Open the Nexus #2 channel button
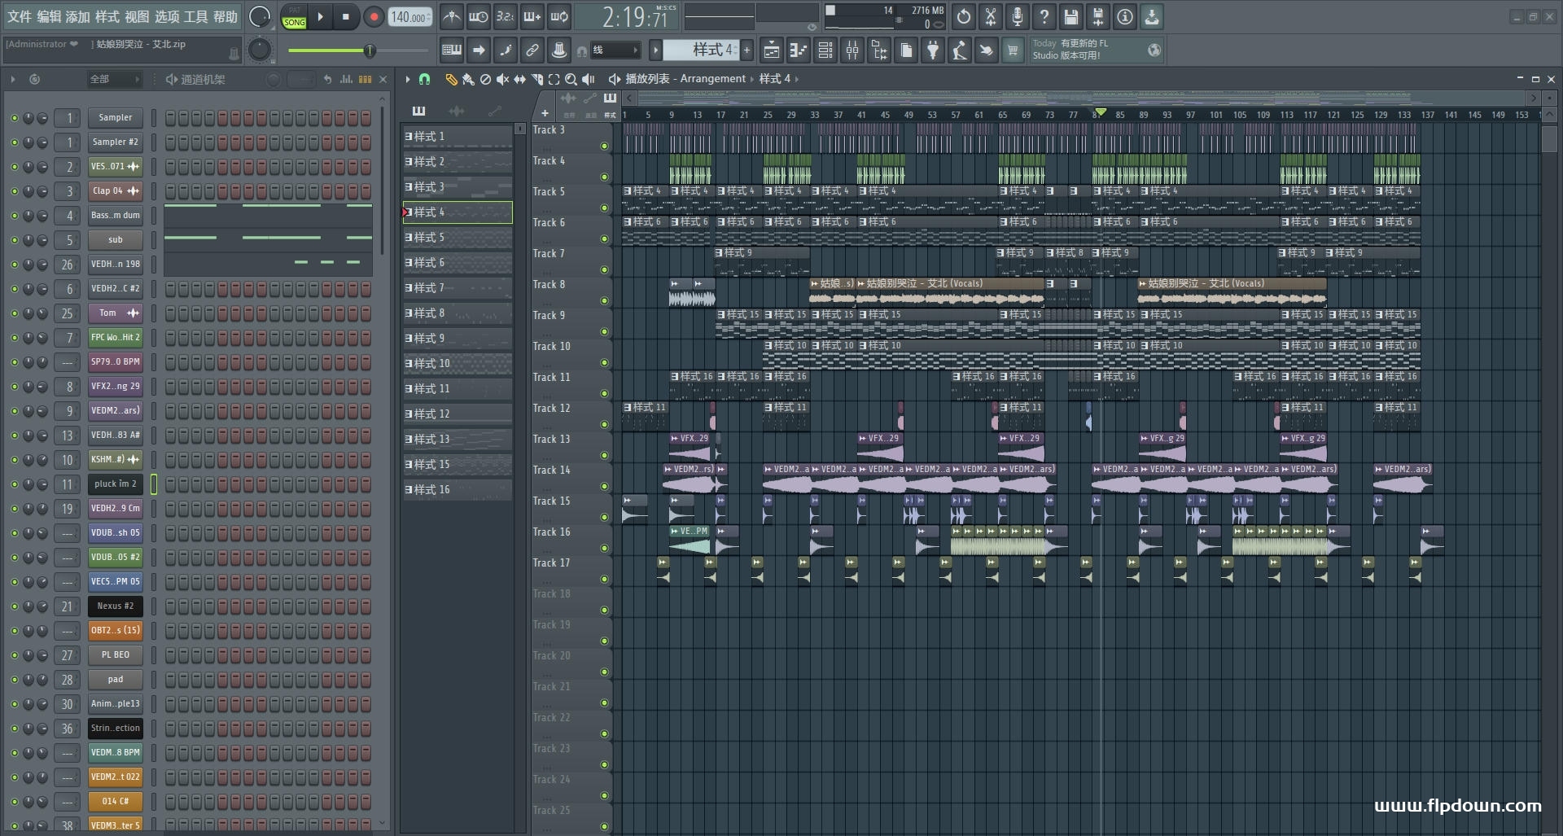Screen dimensions: 1563x836 click(x=115, y=606)
